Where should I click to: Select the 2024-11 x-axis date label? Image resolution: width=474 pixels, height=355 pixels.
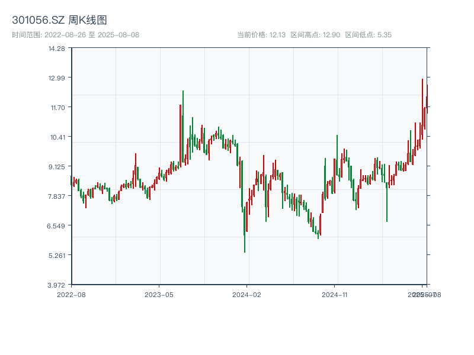(x=334, y=294)
